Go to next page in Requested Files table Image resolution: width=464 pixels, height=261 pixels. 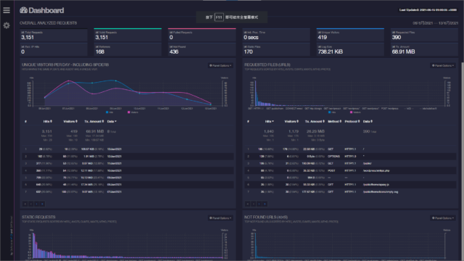pyautogui.click(x=260, y=204)
